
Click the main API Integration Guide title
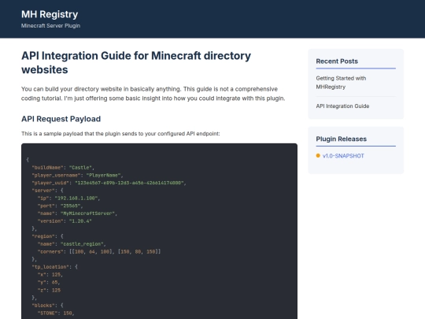[136, 63]
